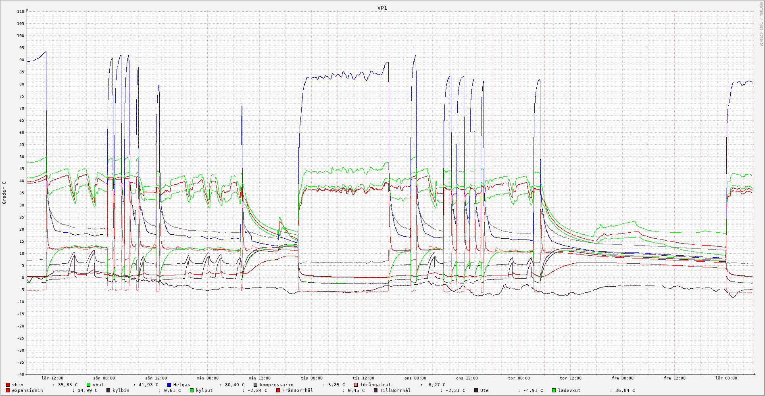Click the green ladvvxut legend swatch

click(554, 390)
